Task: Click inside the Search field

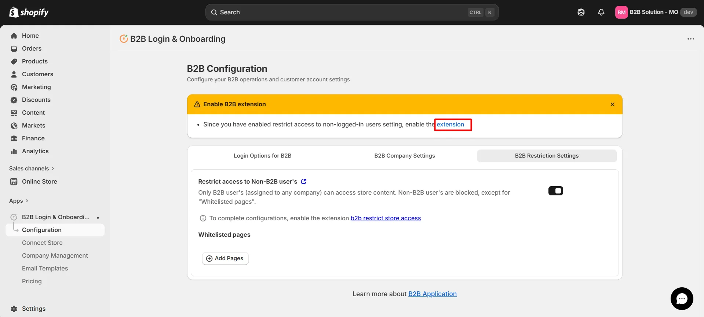Action: point(352,12)
